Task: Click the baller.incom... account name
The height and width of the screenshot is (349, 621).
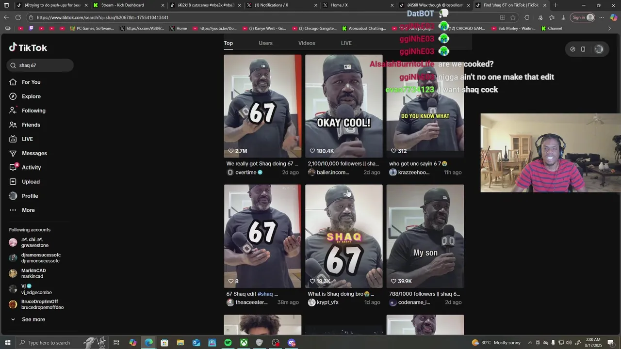Action: pos(333,173)
